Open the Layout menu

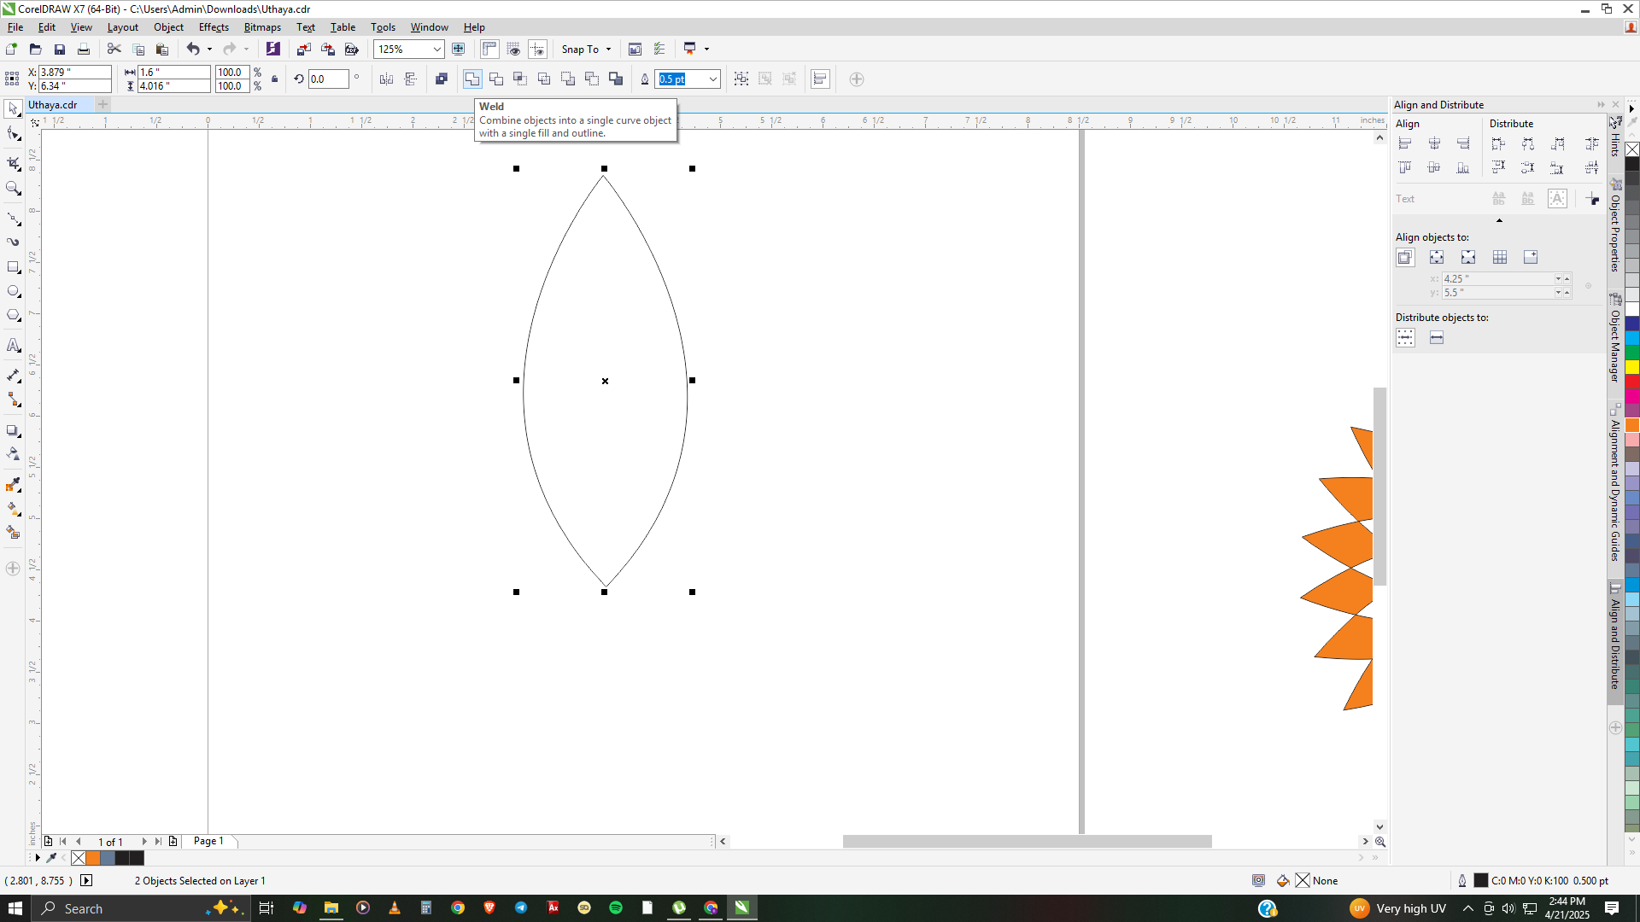[122, 27]
